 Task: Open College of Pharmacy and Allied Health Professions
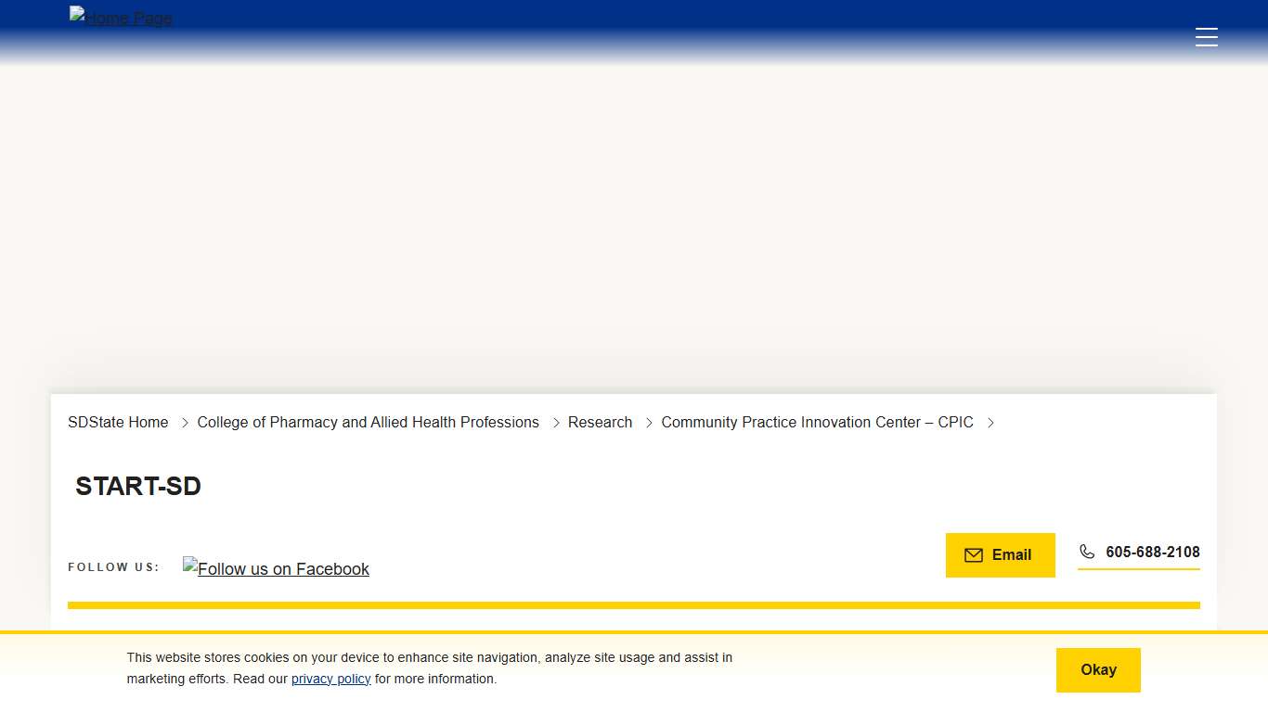[x=368, y=422]
